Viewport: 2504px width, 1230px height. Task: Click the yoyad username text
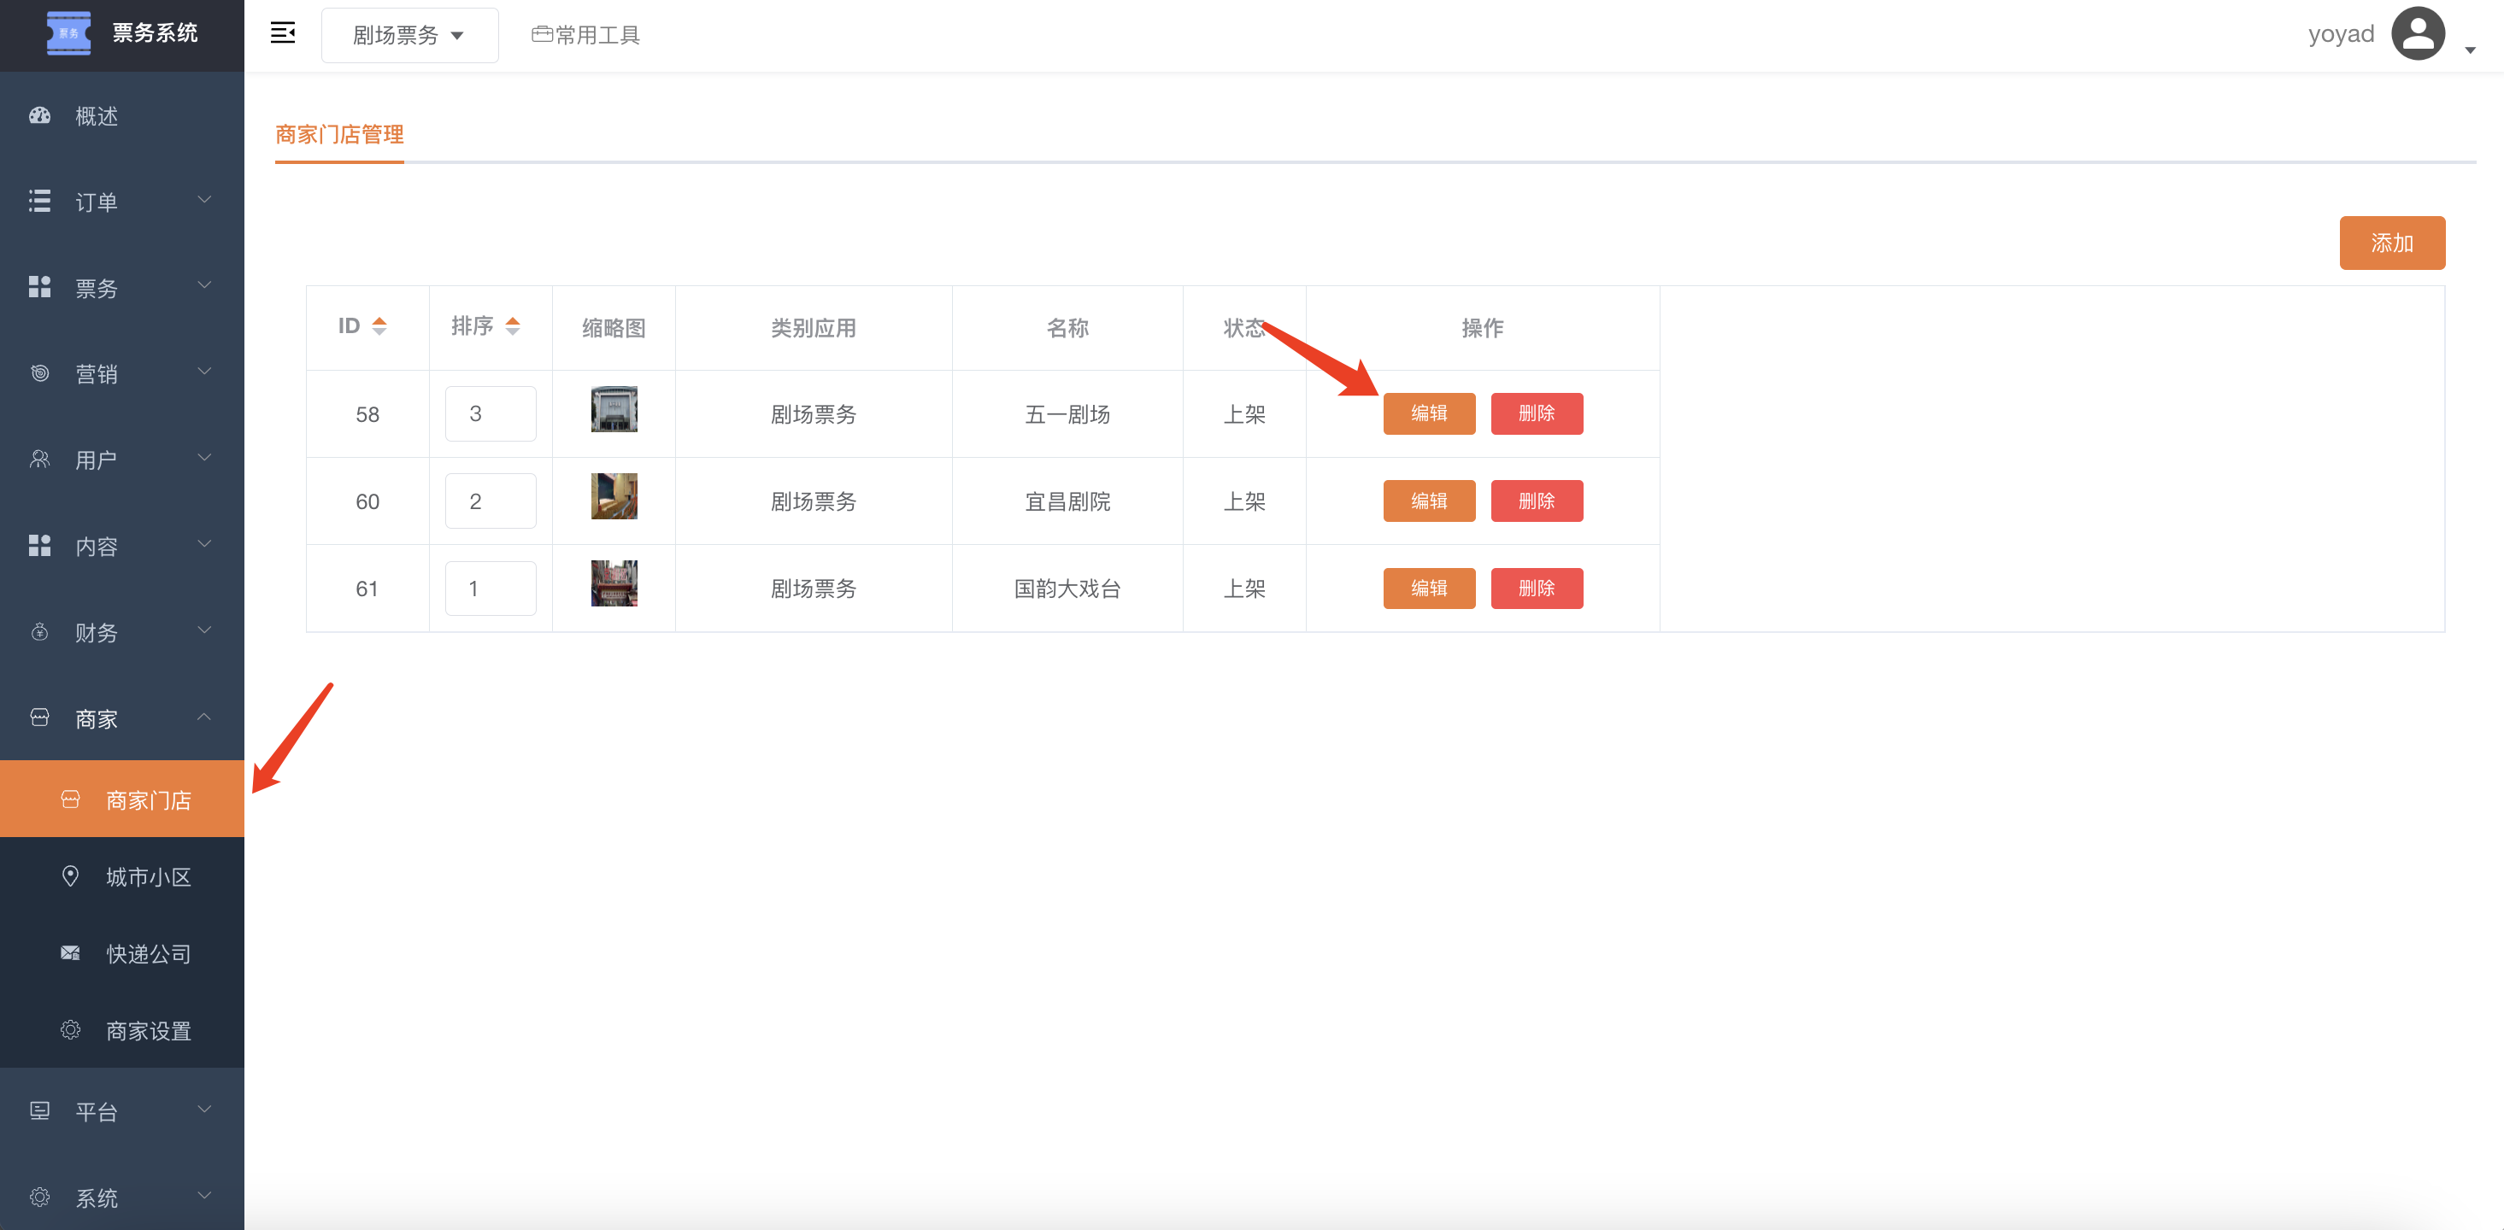point(2341,34)
